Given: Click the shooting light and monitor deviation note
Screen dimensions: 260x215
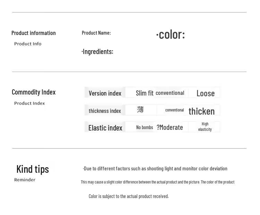Looking at the screenshot, I should 155,169.
